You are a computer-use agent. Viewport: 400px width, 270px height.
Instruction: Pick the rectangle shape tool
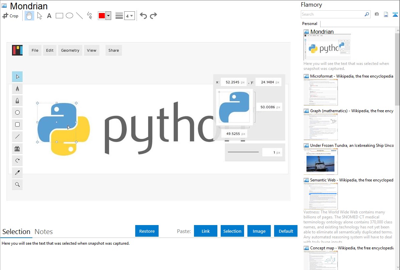59,16
